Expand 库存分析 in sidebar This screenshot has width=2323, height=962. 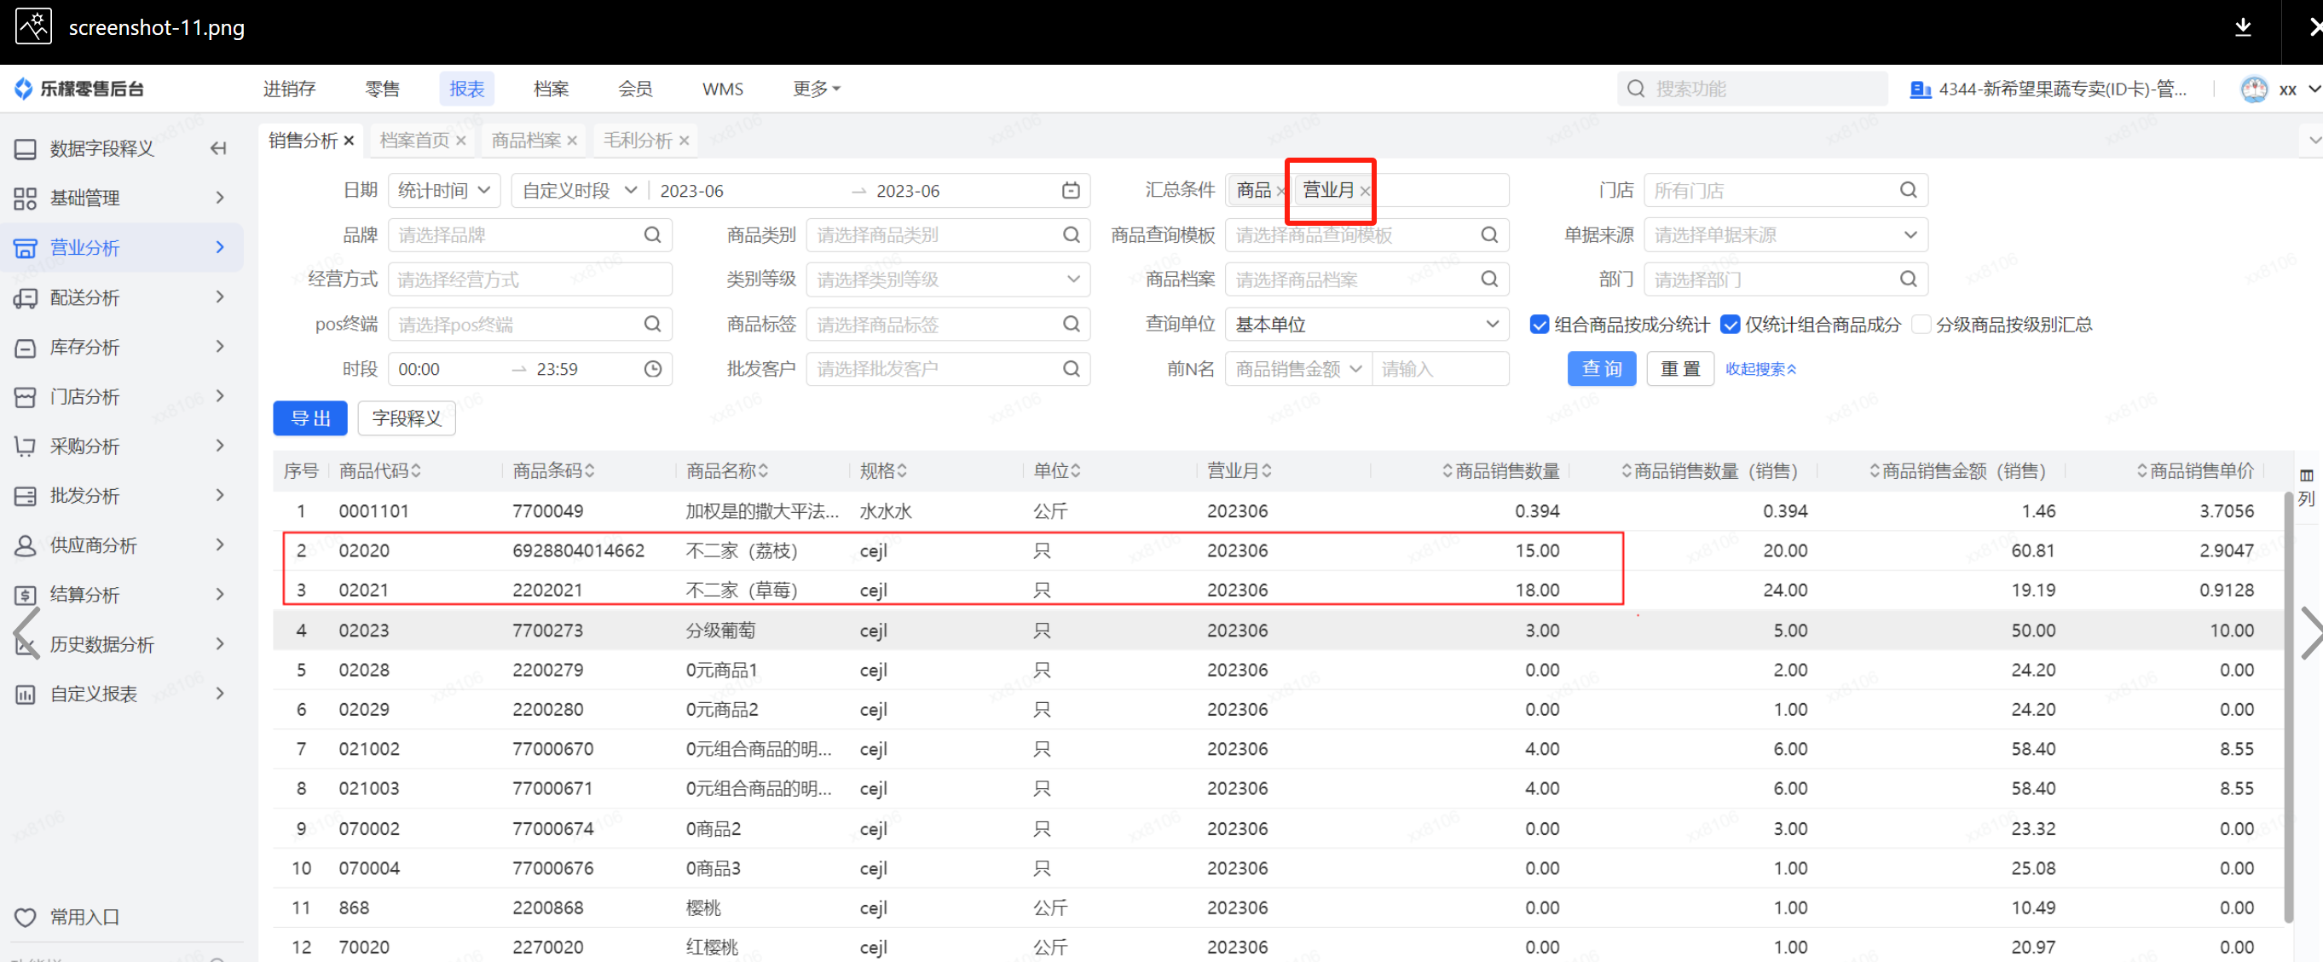point(122,346)
